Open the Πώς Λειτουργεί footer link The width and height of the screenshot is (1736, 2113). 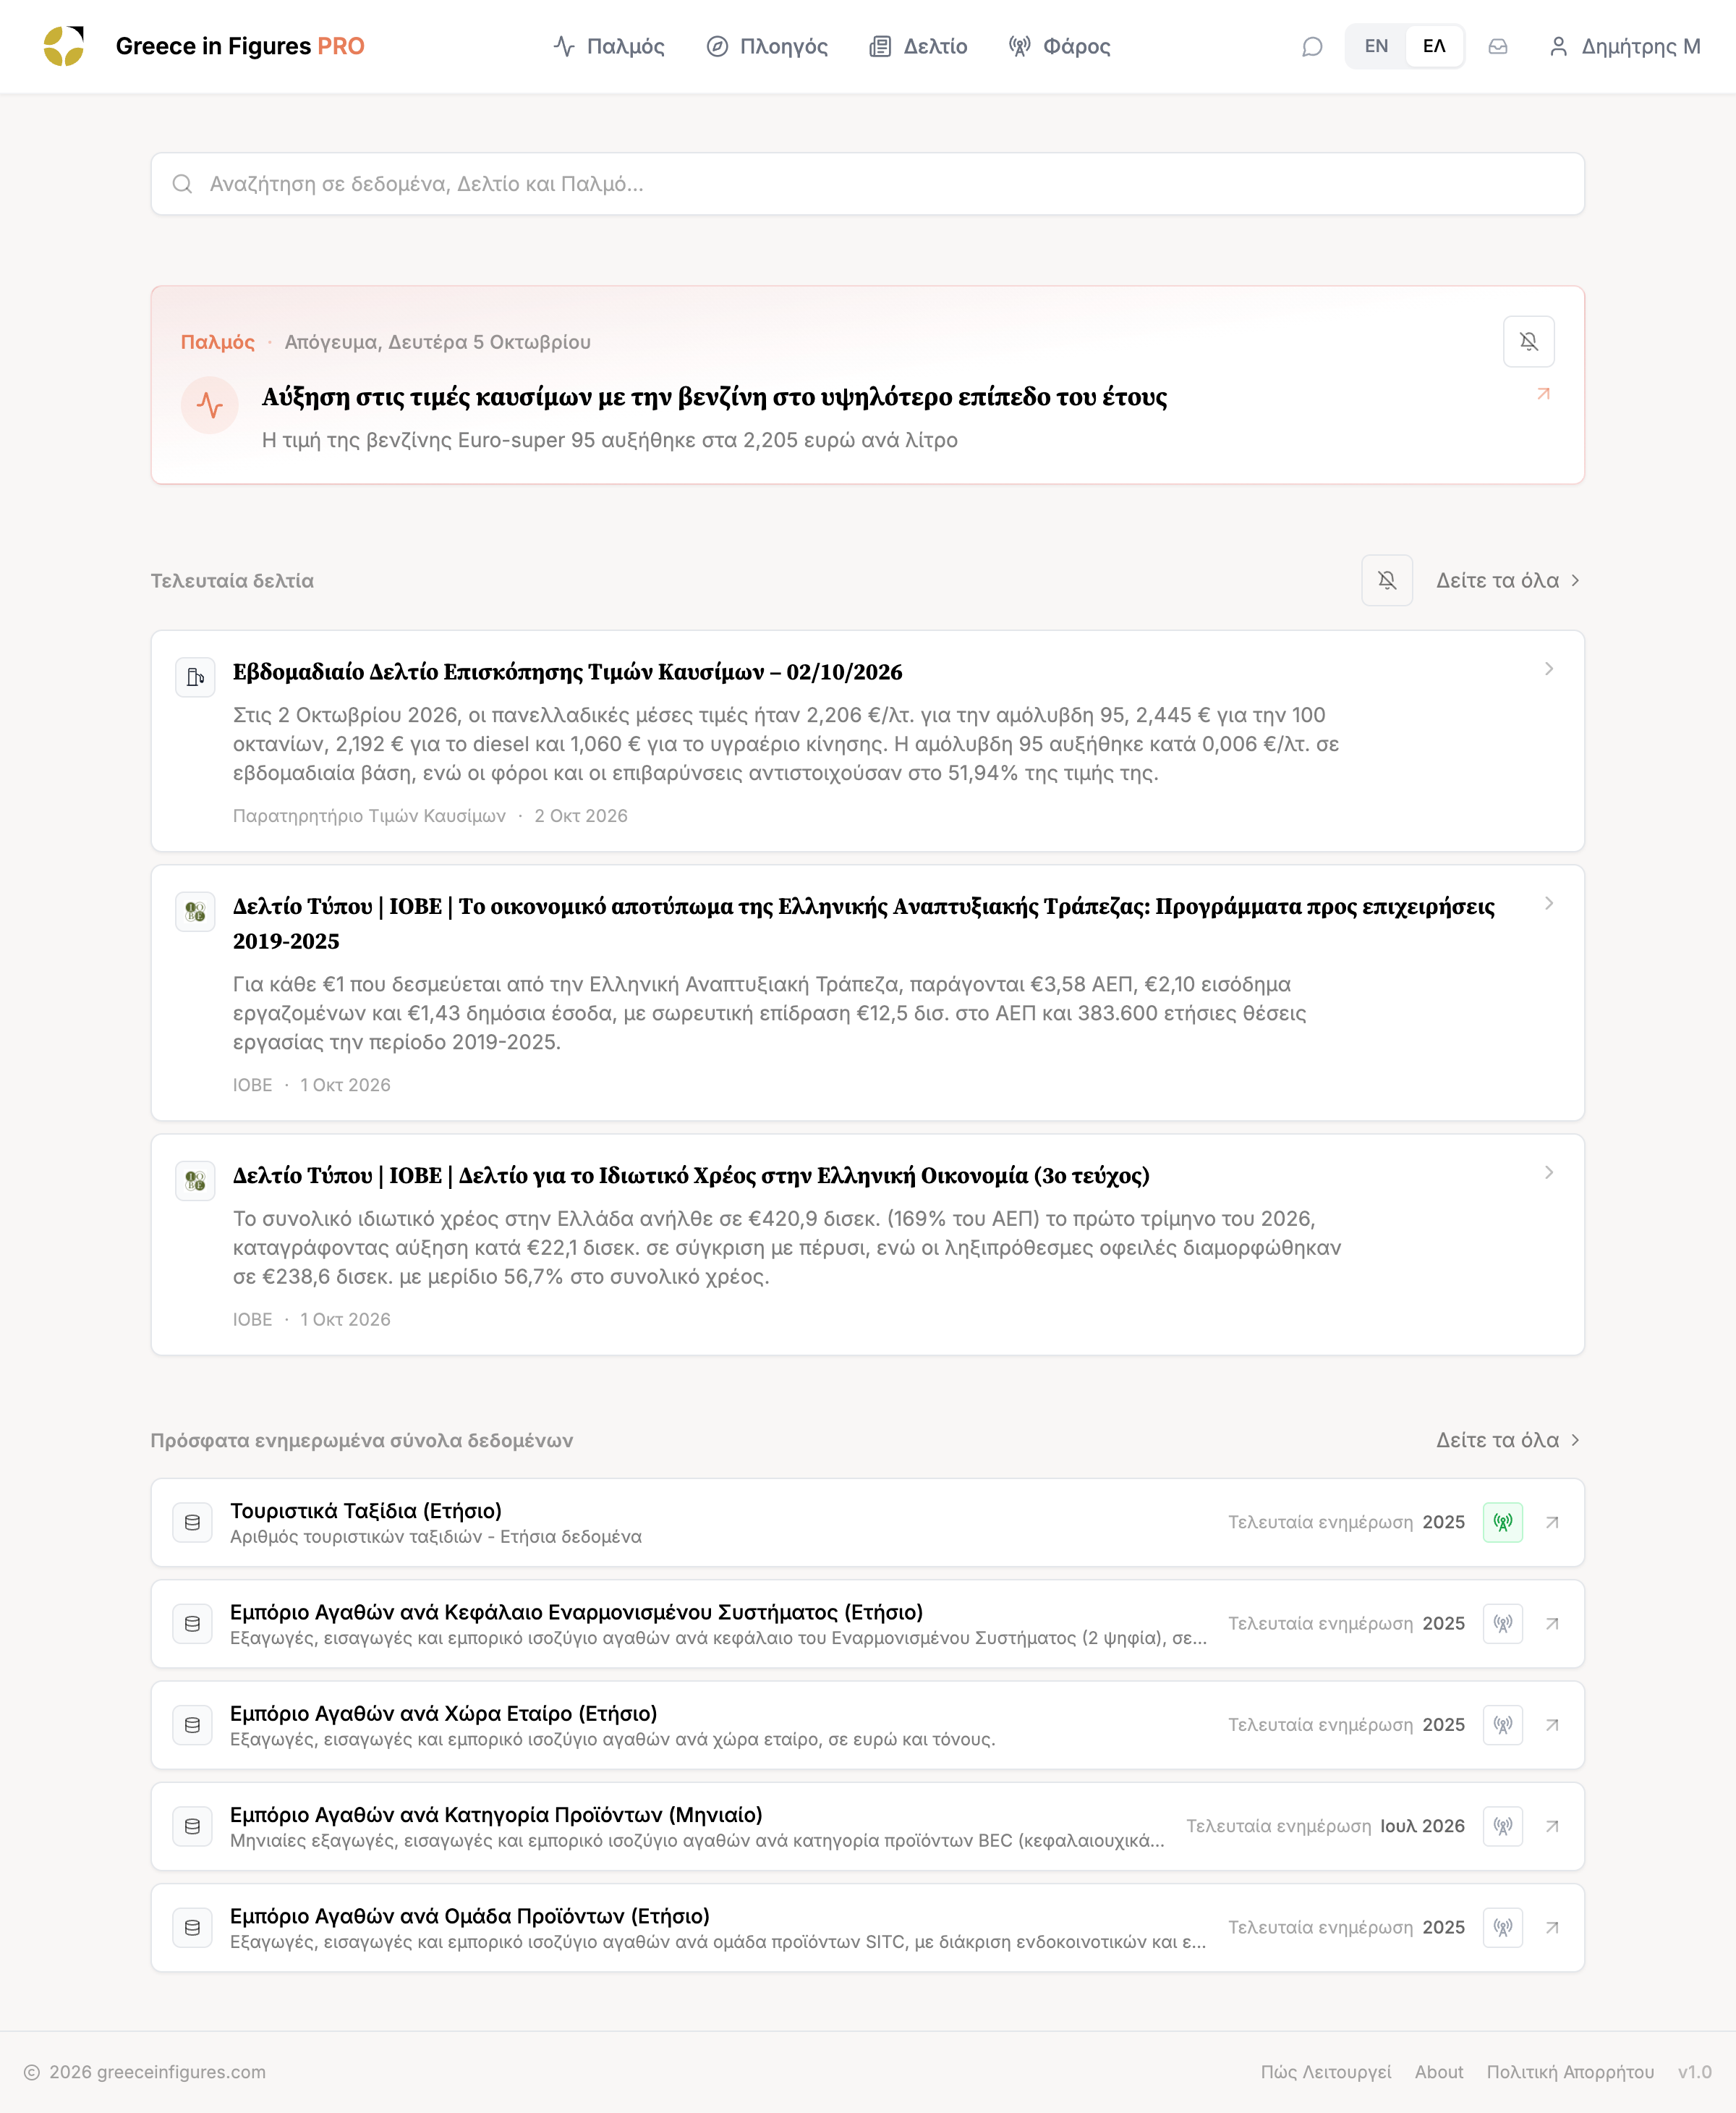coord(1325,2072)
